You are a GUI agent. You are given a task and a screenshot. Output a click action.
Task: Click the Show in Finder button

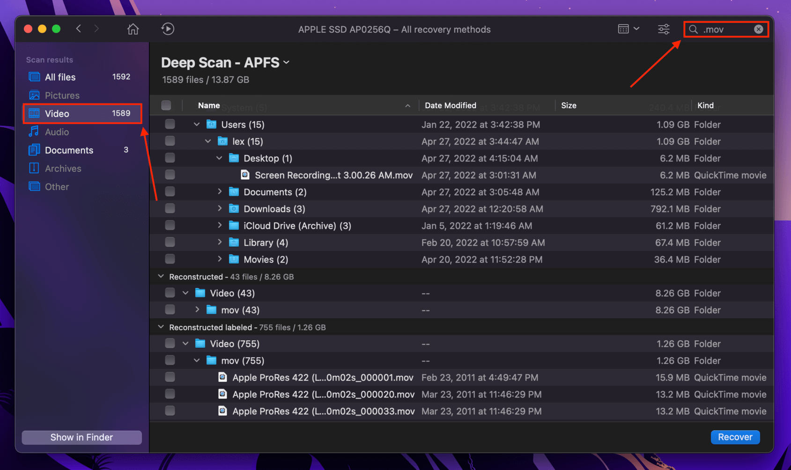click(82, 437)
